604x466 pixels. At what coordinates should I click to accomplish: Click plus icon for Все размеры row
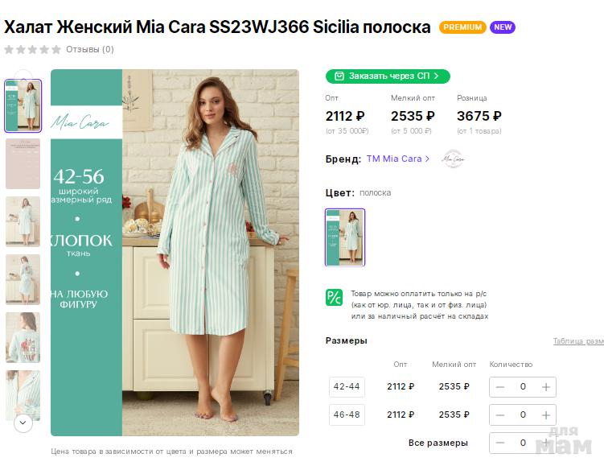pos(546,443)
